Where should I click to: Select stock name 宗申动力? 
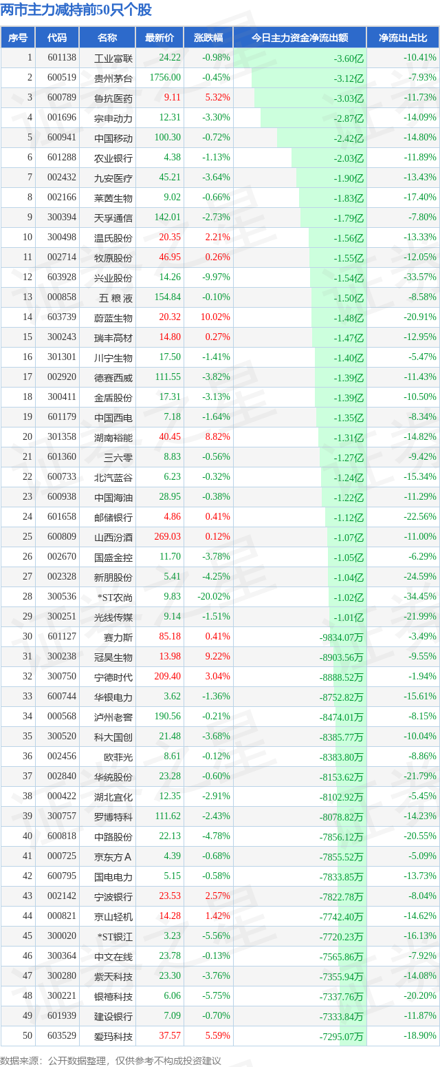(x=113, y=118)
